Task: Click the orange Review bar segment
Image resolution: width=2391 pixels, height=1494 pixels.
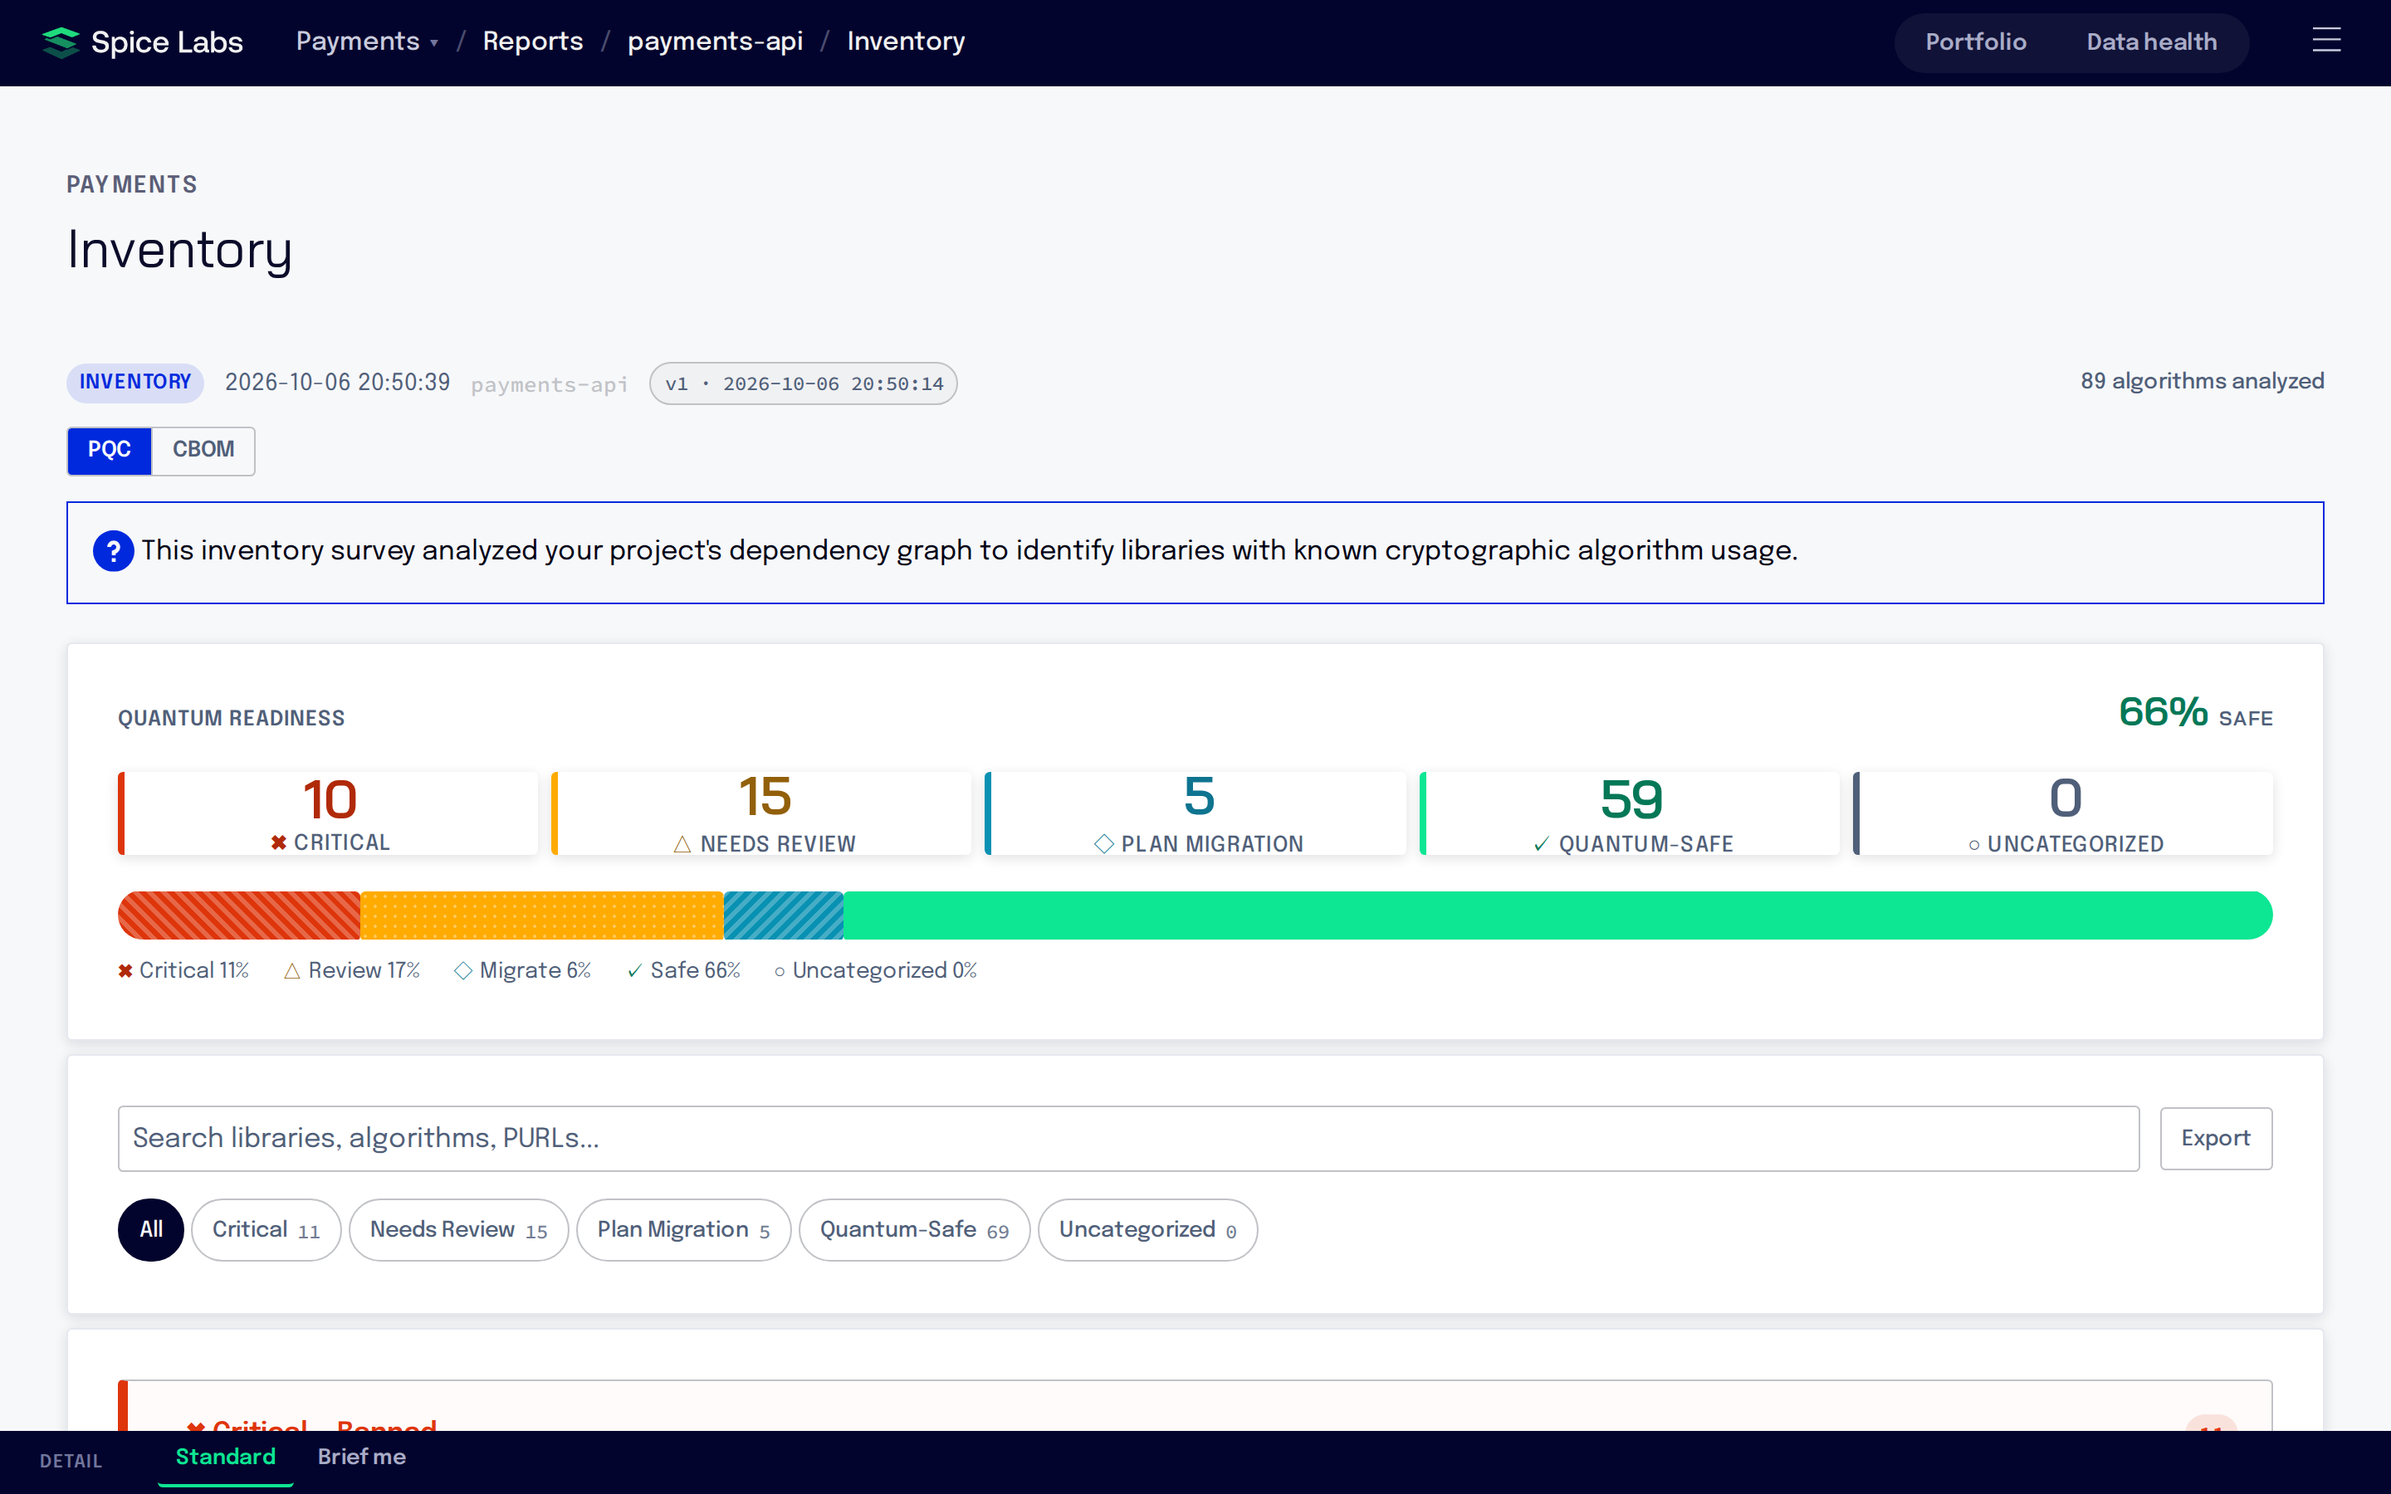Action: (x=542, y=915)
